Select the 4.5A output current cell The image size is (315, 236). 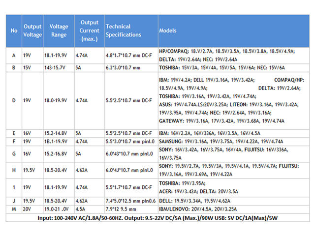(82, 208)
